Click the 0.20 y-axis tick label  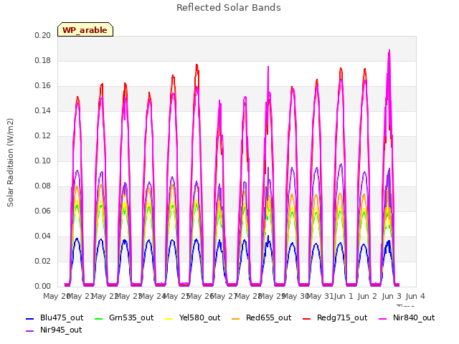coord(43,35)
